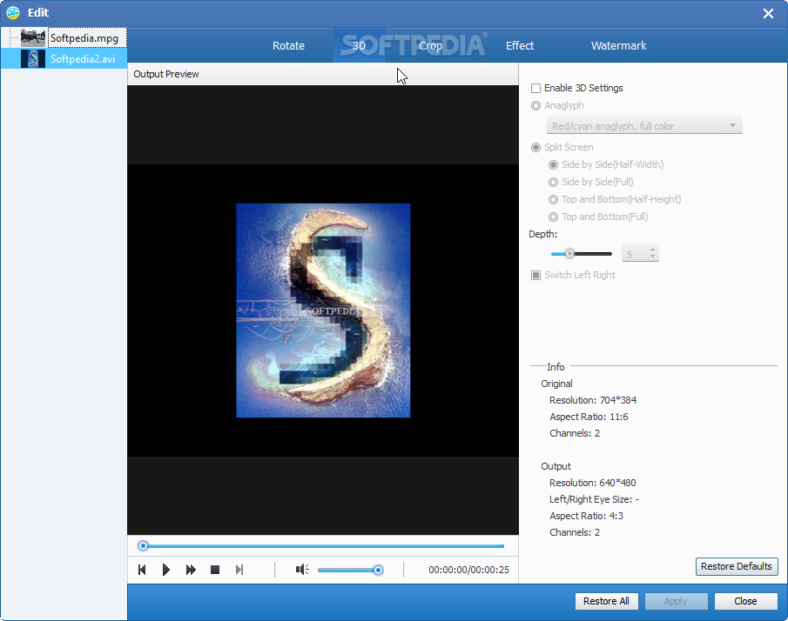Switch to the 3D tab
Screen dimensions: 788x621
tap(359, 46)
